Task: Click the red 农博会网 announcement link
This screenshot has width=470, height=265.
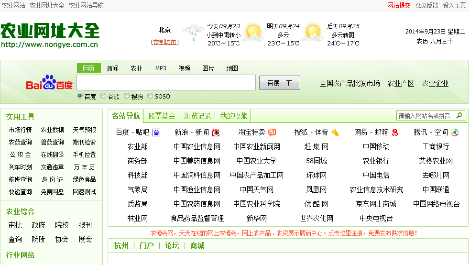Action: tap(284, 233)
